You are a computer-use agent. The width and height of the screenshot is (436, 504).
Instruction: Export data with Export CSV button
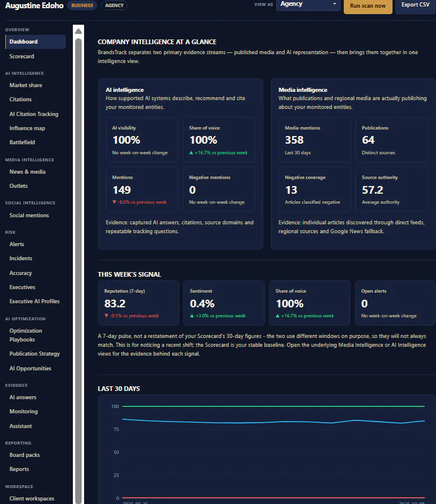point(415,5)
